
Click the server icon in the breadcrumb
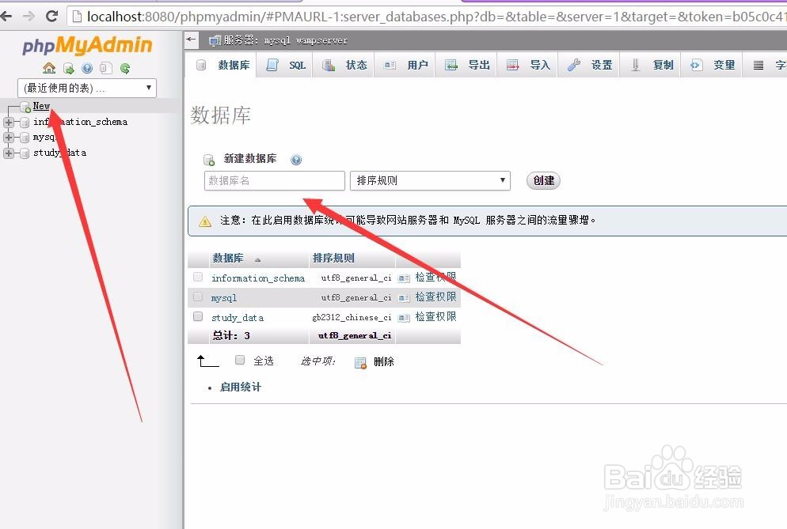click(215, 40)
